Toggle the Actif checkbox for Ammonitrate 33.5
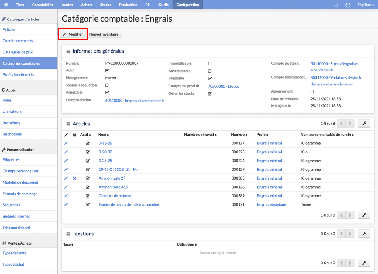The height and width of the screenshot is (274, 378). [x=88, y=187]
